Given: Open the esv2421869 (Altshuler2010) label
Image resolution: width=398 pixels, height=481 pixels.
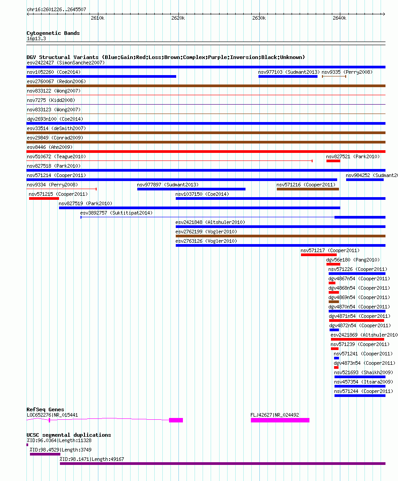Looking at the screenshot, I should 364,335.
